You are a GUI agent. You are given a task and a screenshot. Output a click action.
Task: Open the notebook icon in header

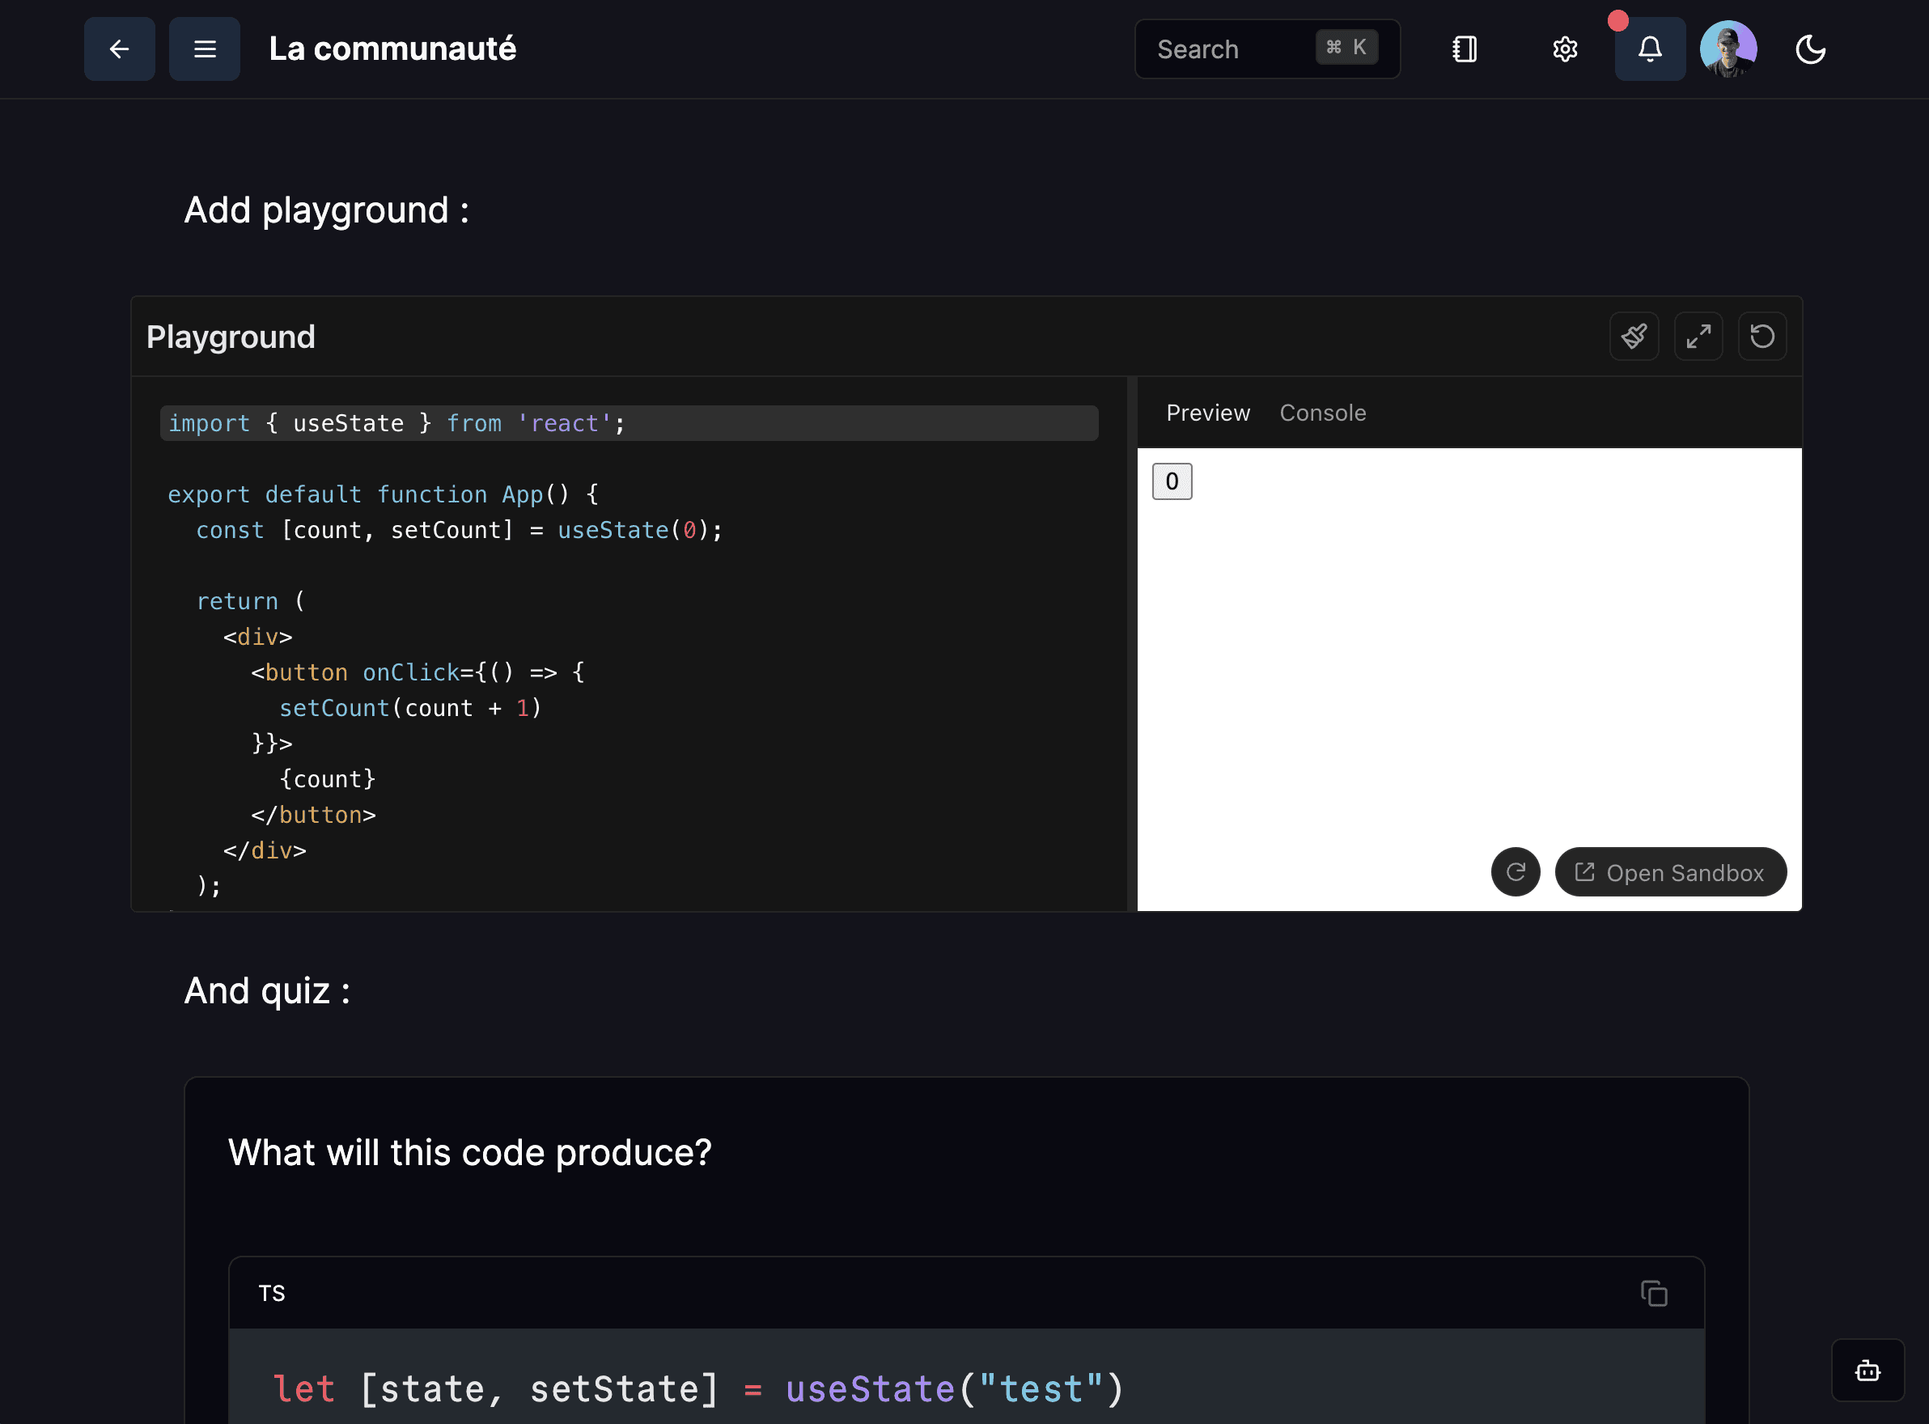(1465, 49)
